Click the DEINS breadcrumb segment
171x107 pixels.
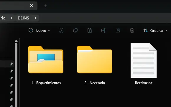(23, 18)
